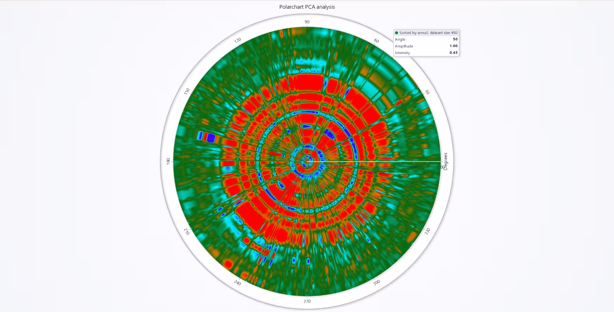Click the vertical 'Degrees' axis title
This screenshot has width=614, height=312.
tap(445, 161)
